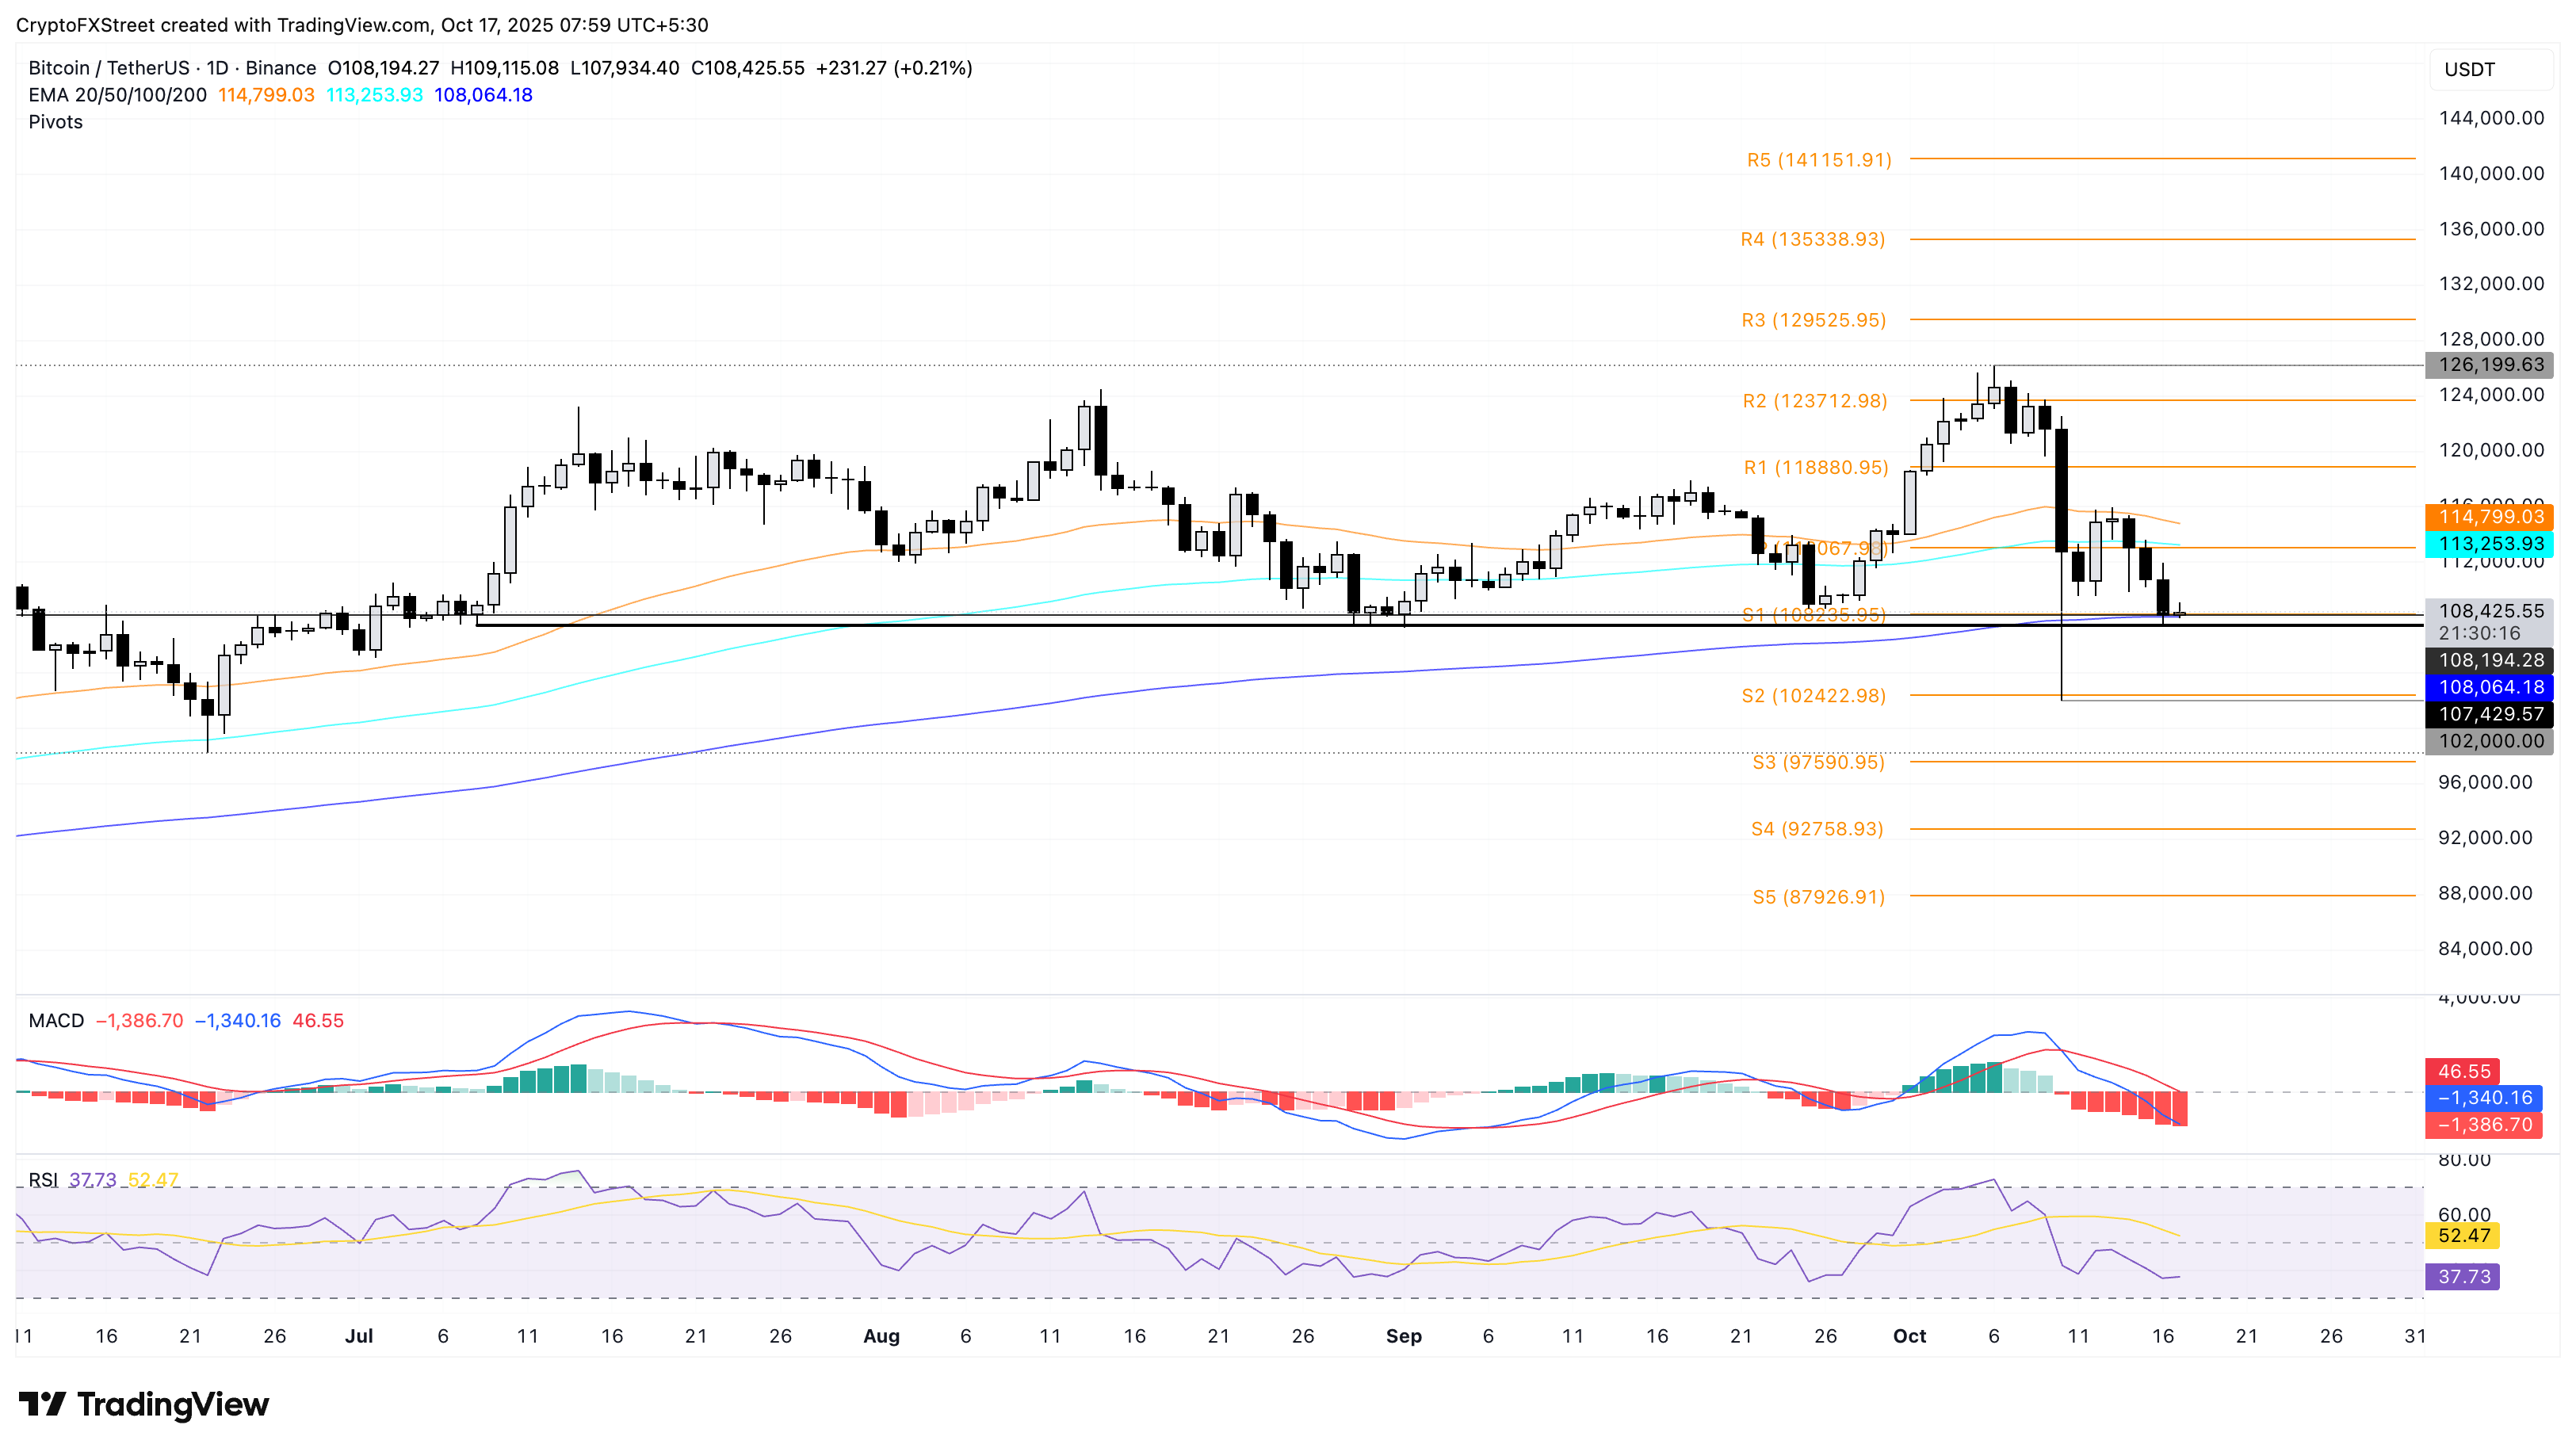The image size is (2576, 1452).
Task: Click the 126,199.63 high price label
Action: (2490, 365)
